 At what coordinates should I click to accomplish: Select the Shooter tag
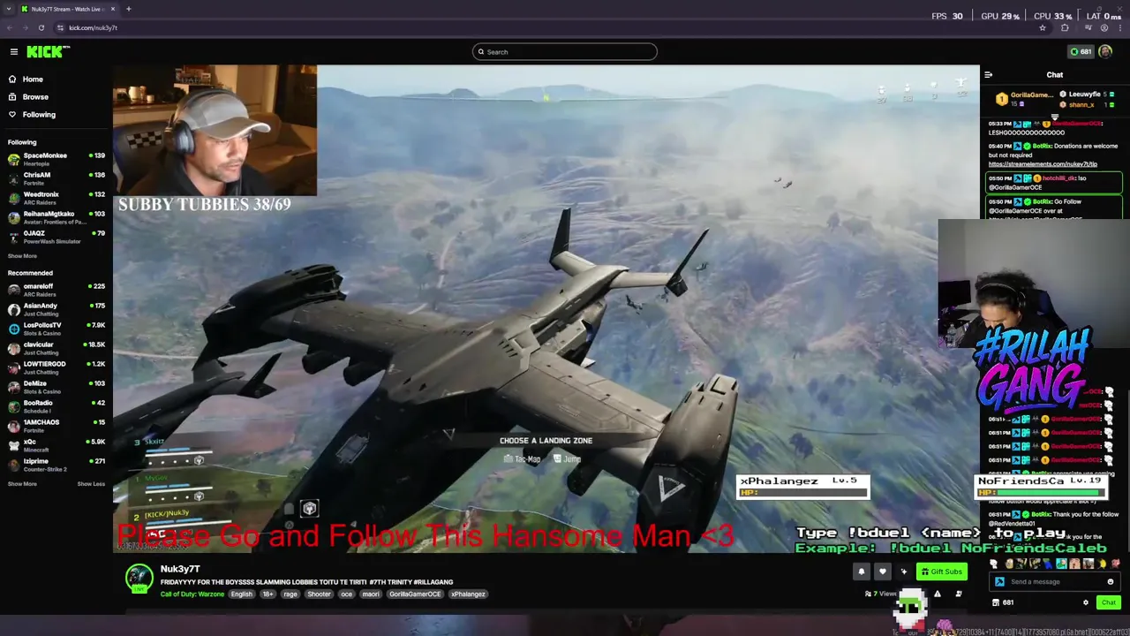point(319,594)
